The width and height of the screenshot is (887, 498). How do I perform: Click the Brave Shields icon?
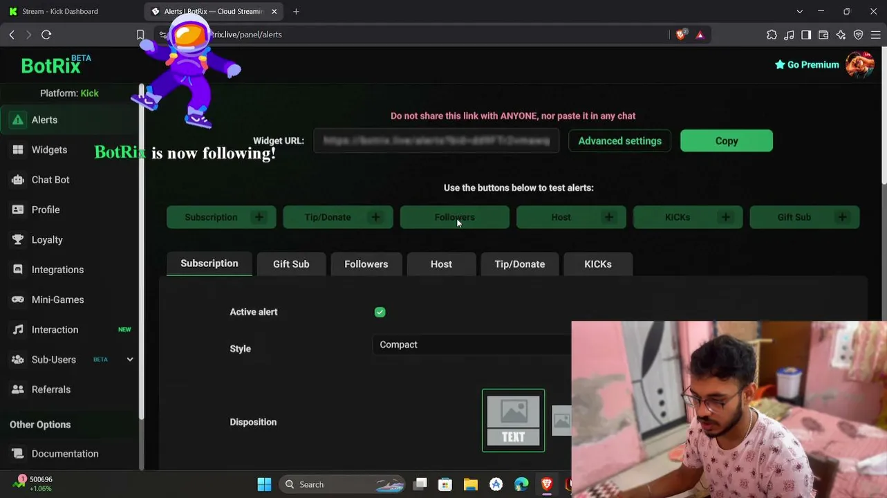[681, 35]
